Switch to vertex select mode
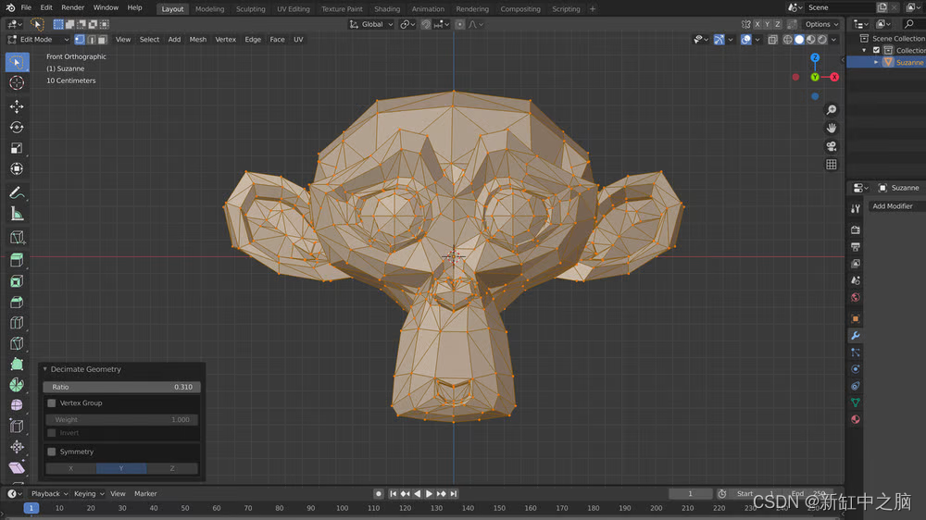926x520 pixels. click(80, 40)
